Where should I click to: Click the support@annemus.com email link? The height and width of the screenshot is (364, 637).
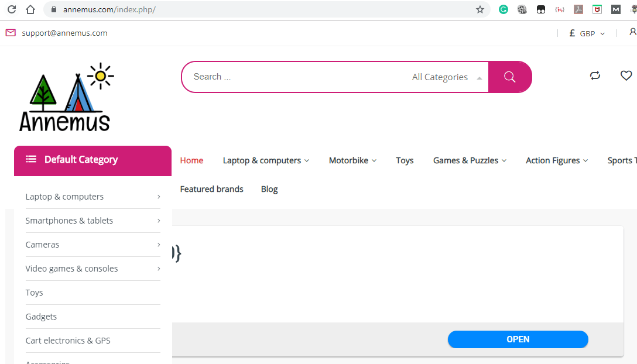64,33
